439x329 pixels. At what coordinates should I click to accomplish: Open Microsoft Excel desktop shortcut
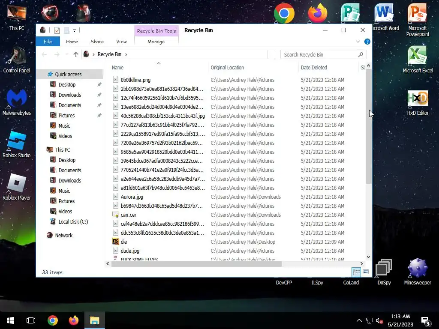[418, 60]
